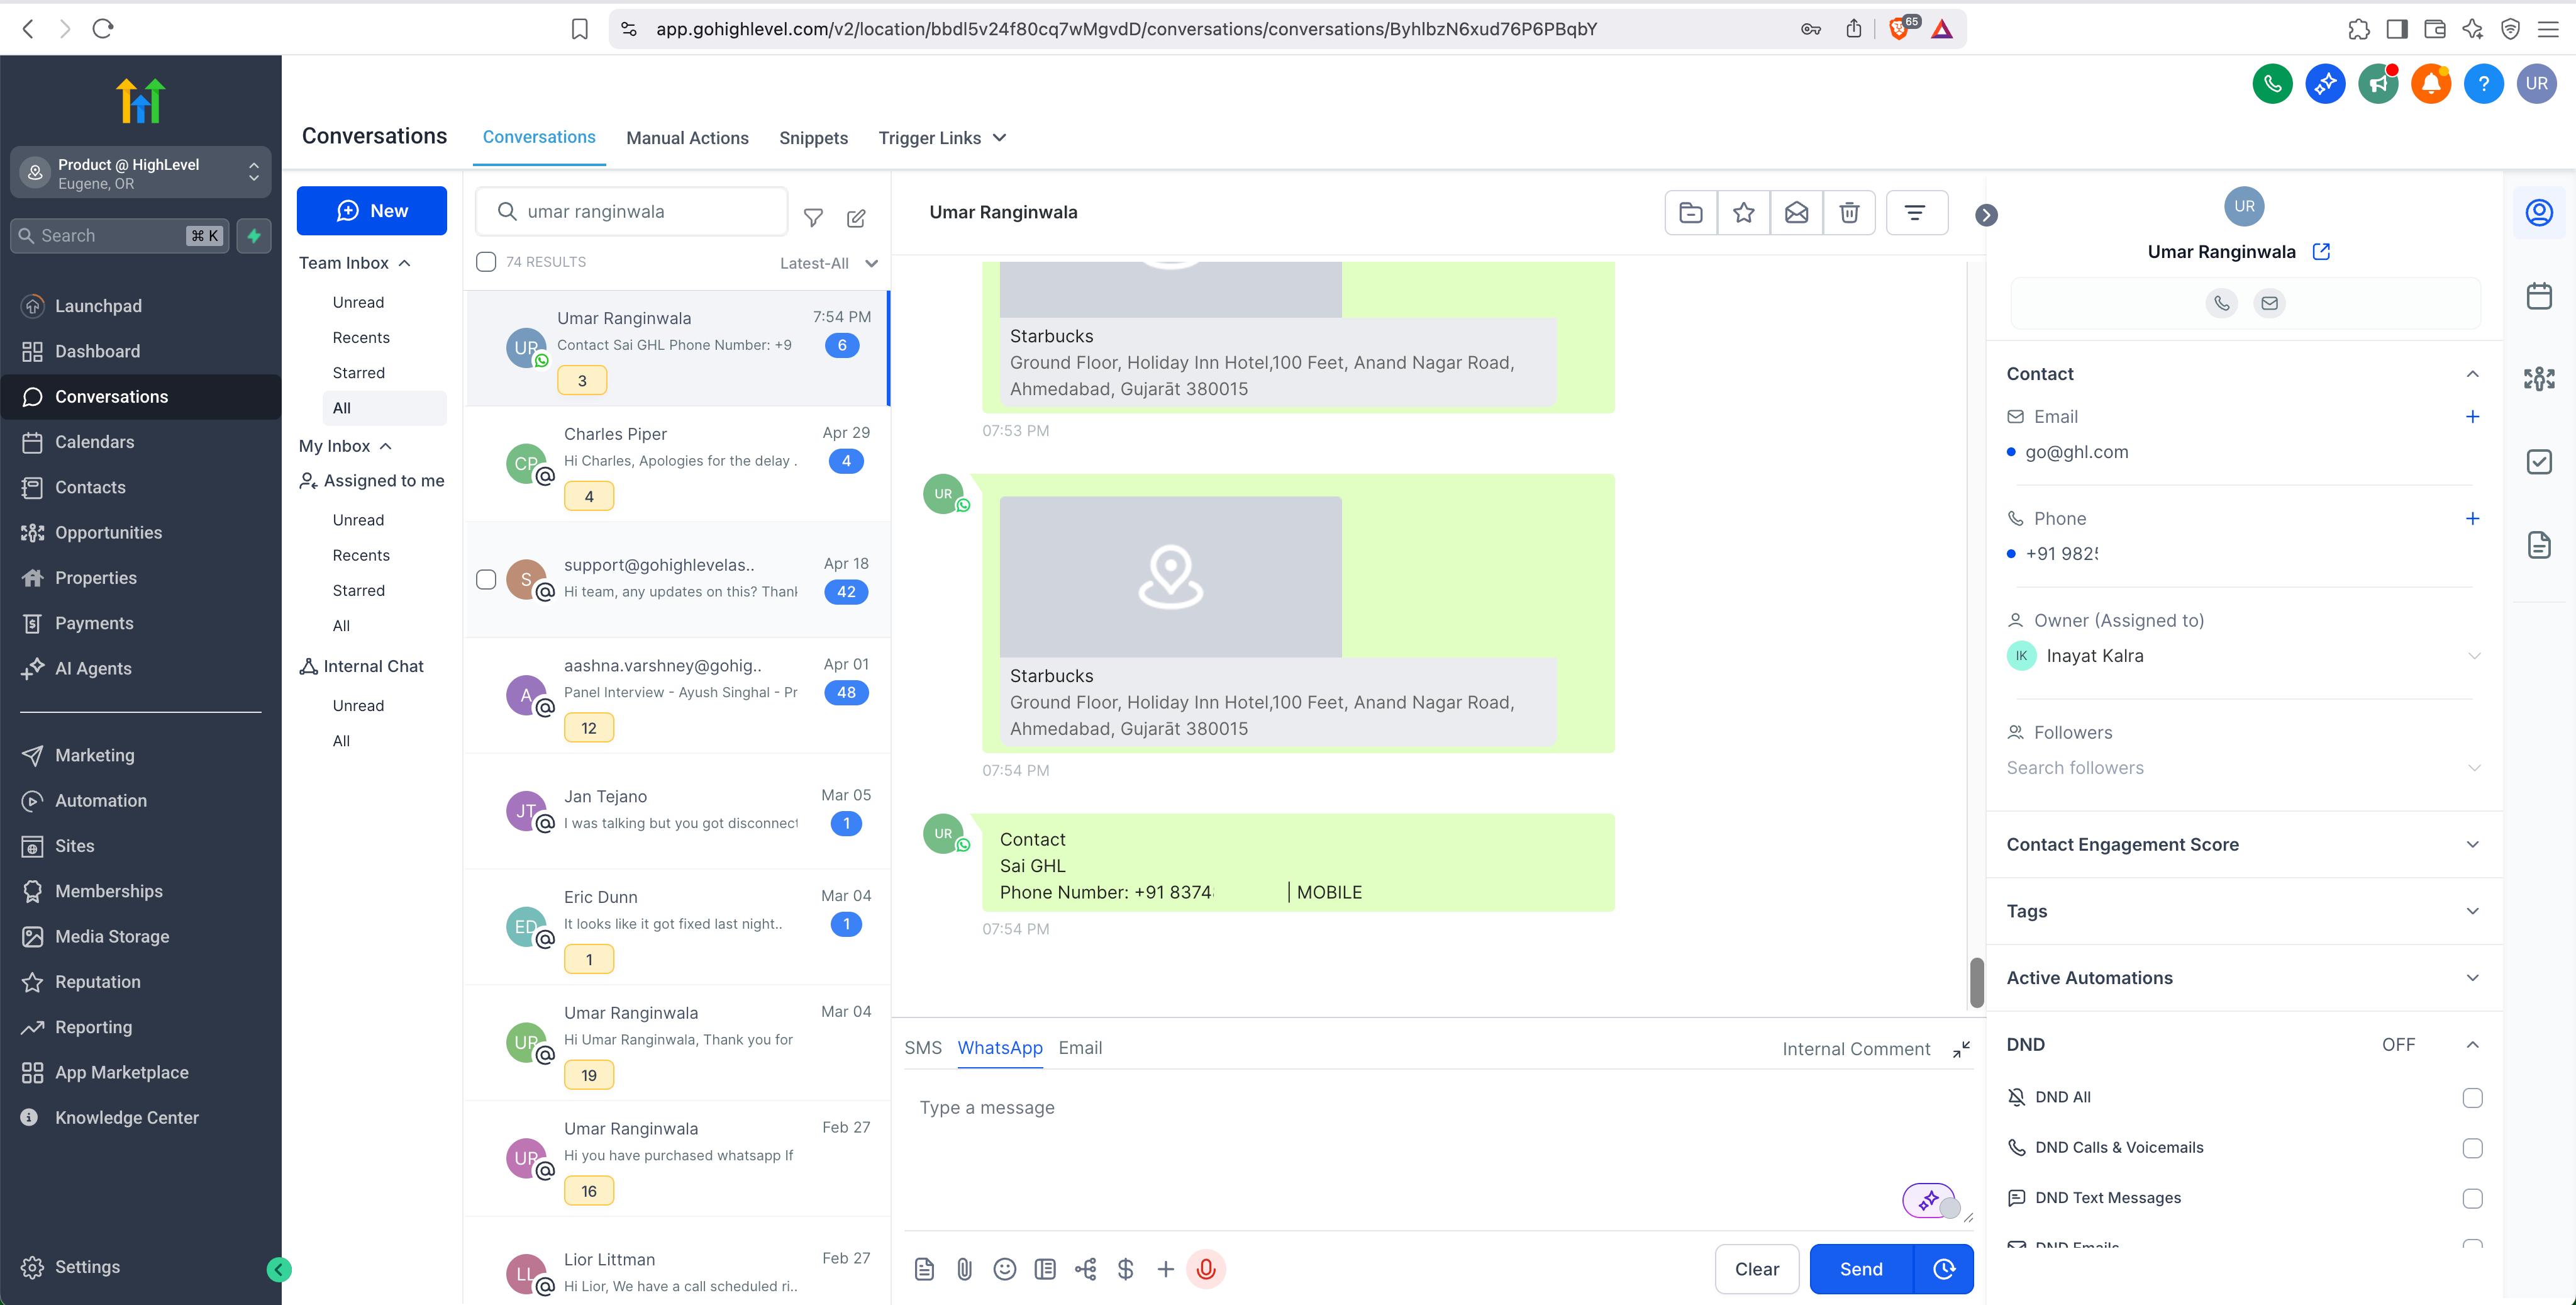2576x1305 pixels.
Task: Mark conversation as unread envelope icon
Action: [x=1796, y=212]
